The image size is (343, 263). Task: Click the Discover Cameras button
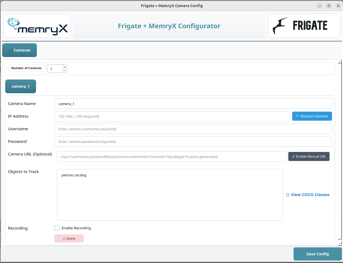pyautogui.click(x=312, y=116)
